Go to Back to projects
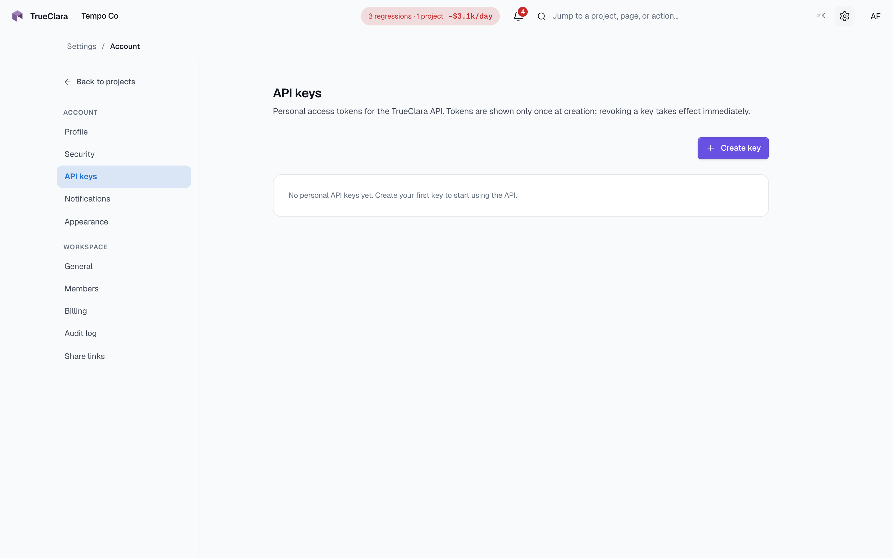Viewport: 893px width, 558px height. [x=100, y=82]
